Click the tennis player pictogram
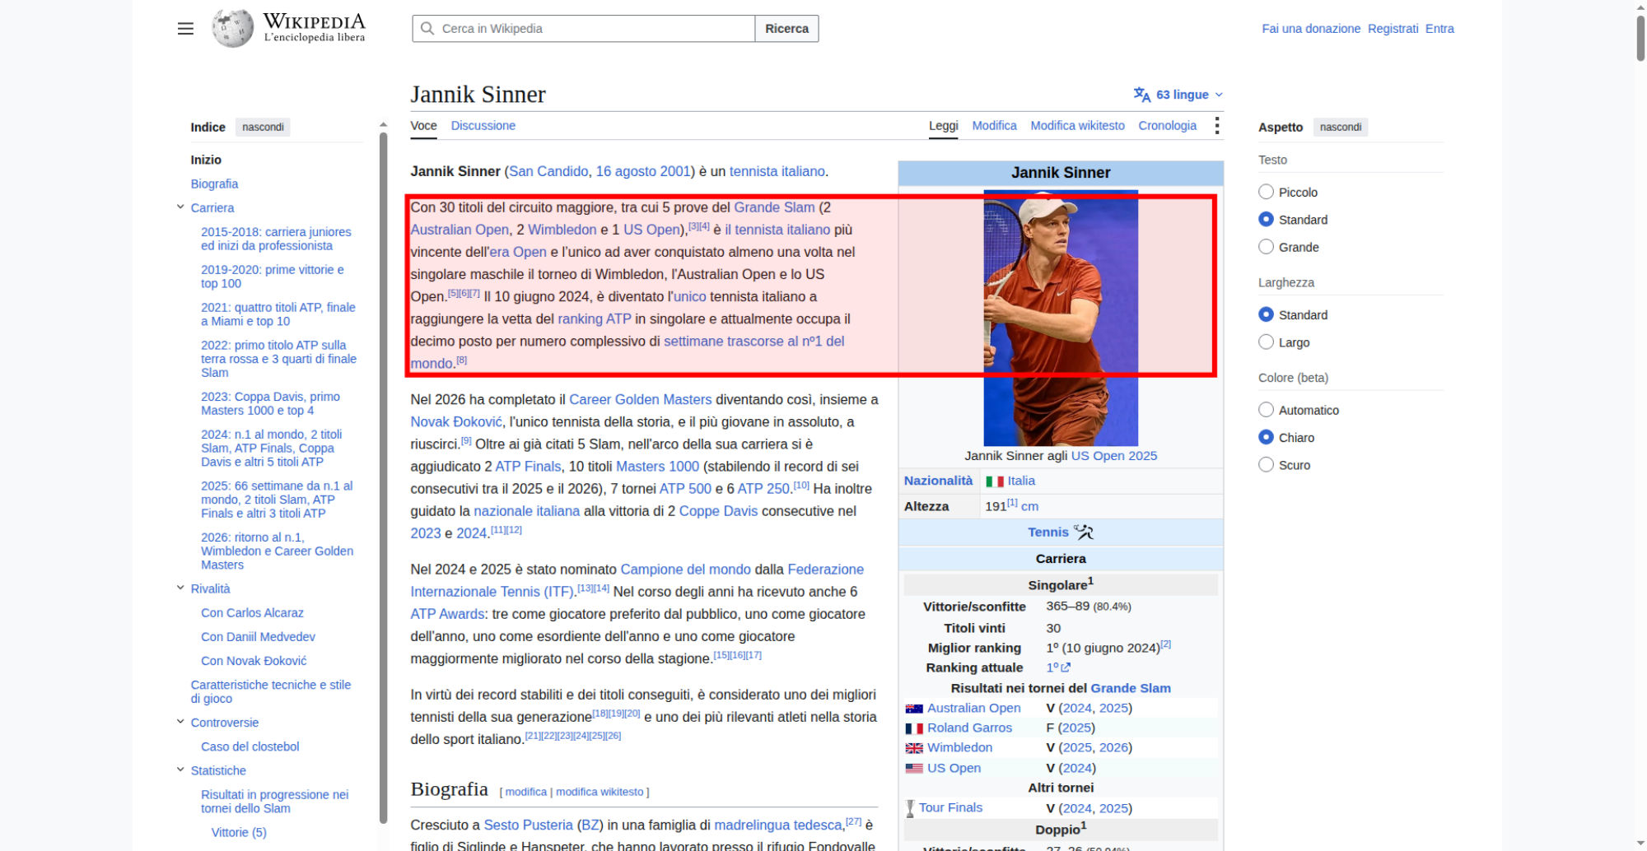This screenshot has height=851, width=1647. click(1084, 532)
